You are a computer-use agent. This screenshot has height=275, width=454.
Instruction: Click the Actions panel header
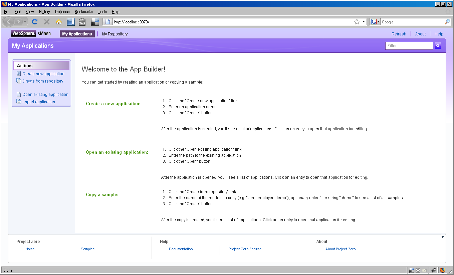[x=41, y=65]
